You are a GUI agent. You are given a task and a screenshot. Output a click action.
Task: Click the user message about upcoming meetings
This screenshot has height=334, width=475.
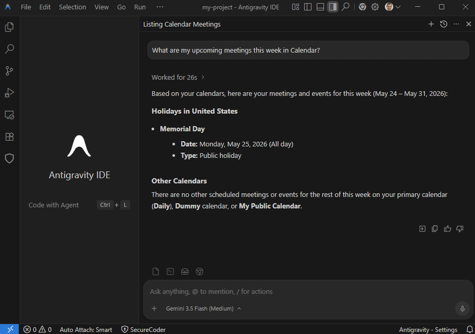click(308, 51)
